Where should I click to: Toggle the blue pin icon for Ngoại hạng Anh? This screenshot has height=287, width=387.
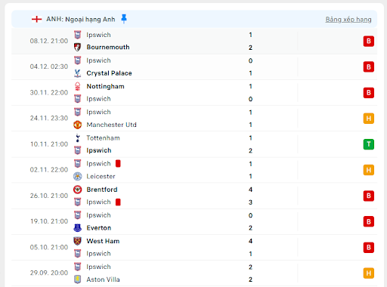pos(124,19)
